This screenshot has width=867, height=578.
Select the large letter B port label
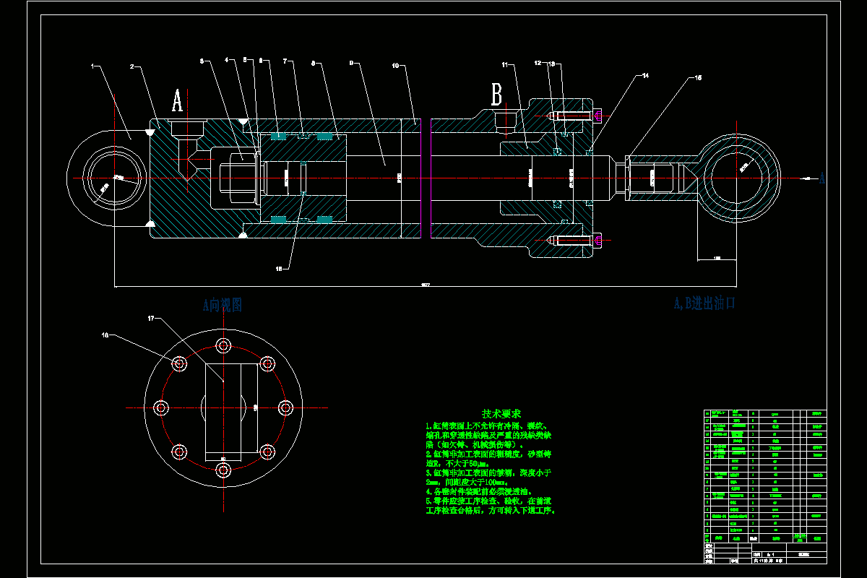496,94
